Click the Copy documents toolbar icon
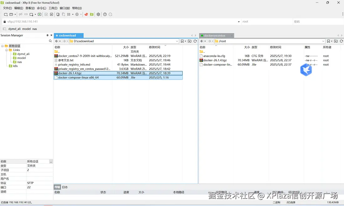 [x=58, y=14]
